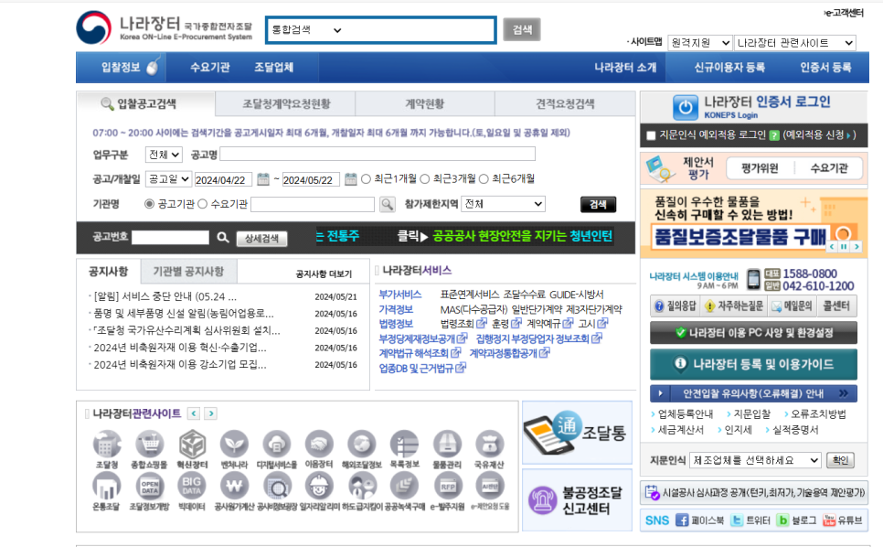
Task: Open the 나라장터 관련사이트 dropdown
Action: click(x=794, y=43)
